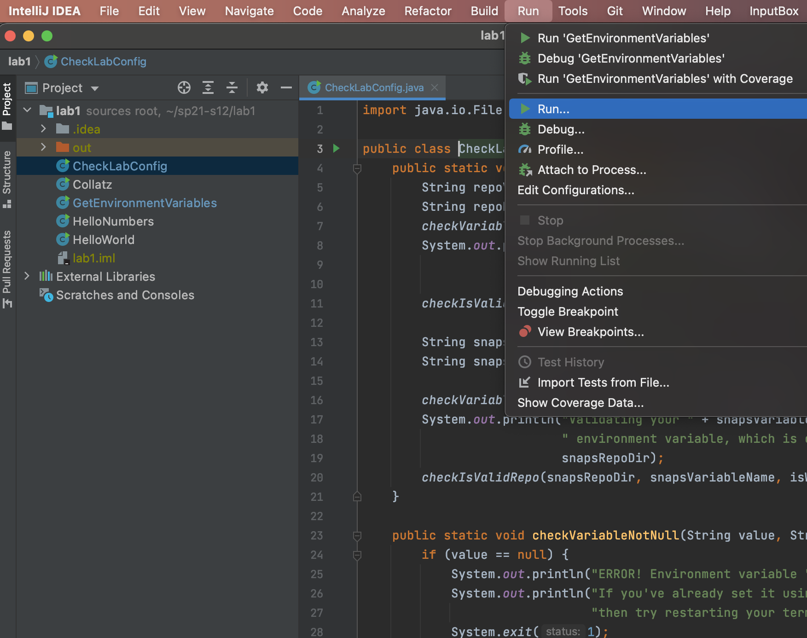Expand External Libraries node
807x638 pixels.
(27, 276)
